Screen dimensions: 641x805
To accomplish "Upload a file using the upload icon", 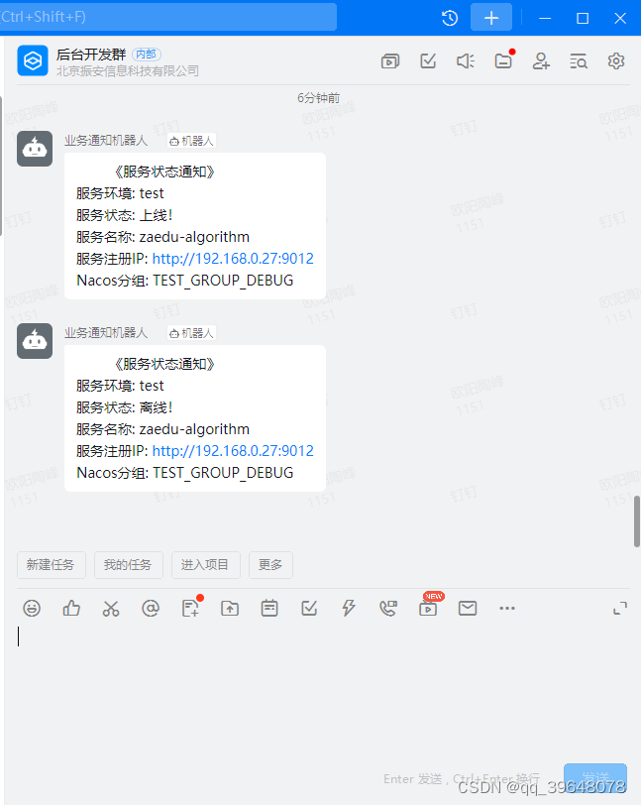I will pyautogui.click(x=230, y=609).
